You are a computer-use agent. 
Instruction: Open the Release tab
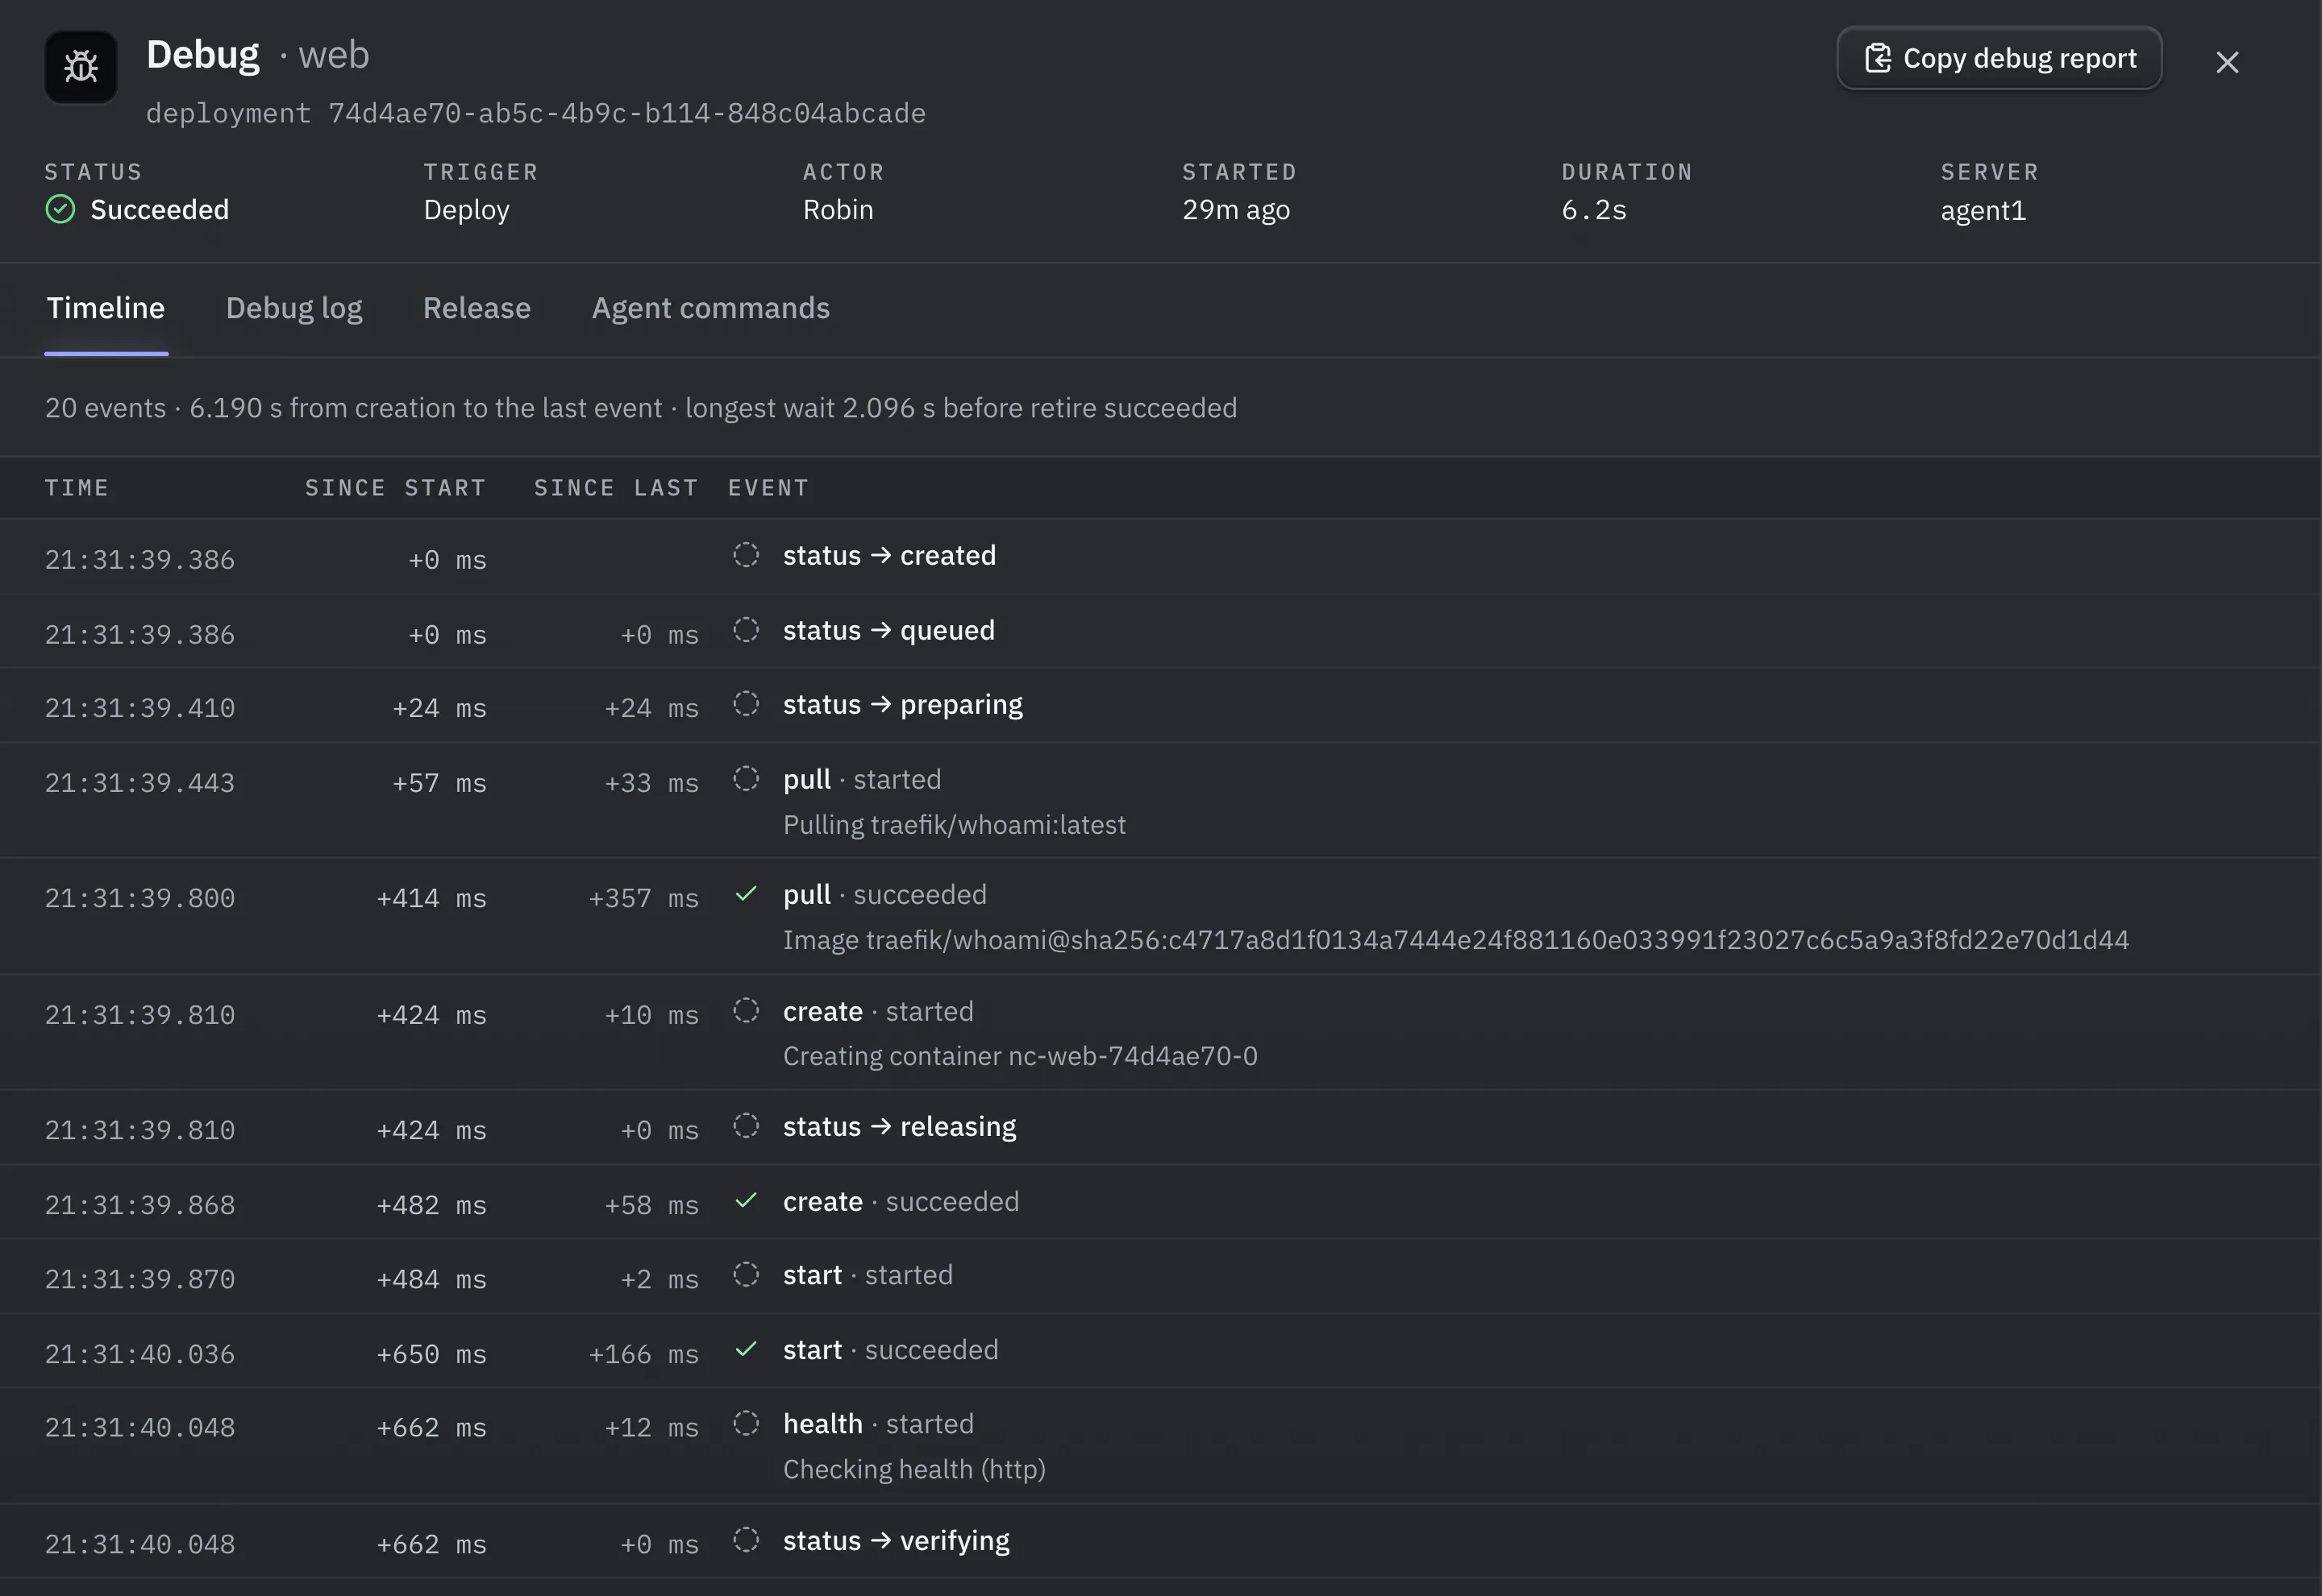477,308
